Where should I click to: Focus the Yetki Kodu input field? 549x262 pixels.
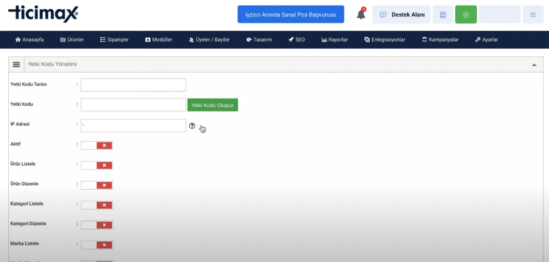(133, 105)
